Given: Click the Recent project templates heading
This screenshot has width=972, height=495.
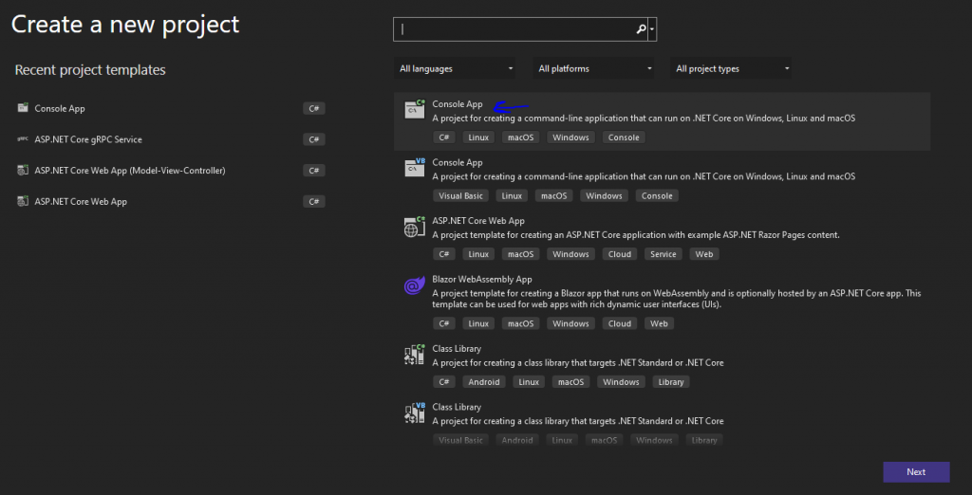Looking at the screenshot, I should 90,70.
